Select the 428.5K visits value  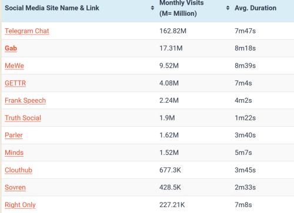[x=170, y=187]
